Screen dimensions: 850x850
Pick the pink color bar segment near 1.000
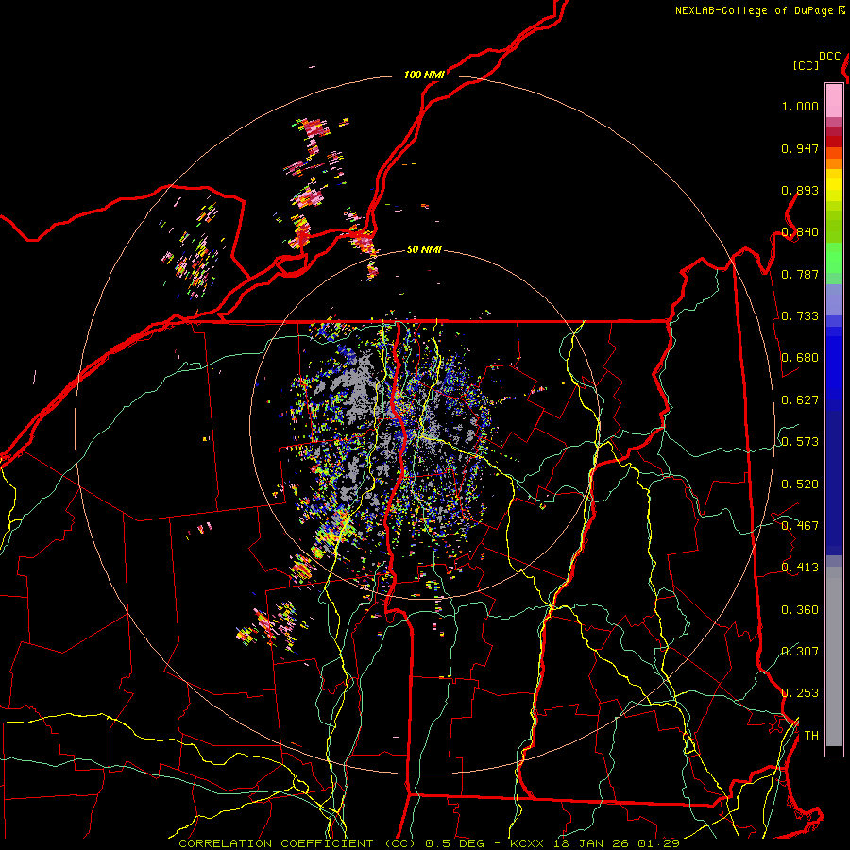point(834,100)
